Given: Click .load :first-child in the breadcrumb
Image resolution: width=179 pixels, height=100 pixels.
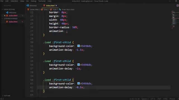Looking at the screenshot, I should 68,9.
